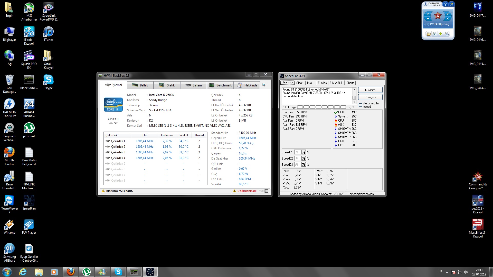This screenshot has width=493, height=277.
Task: Open the µTorrent desktop icon
Action: tap(29, 130)
